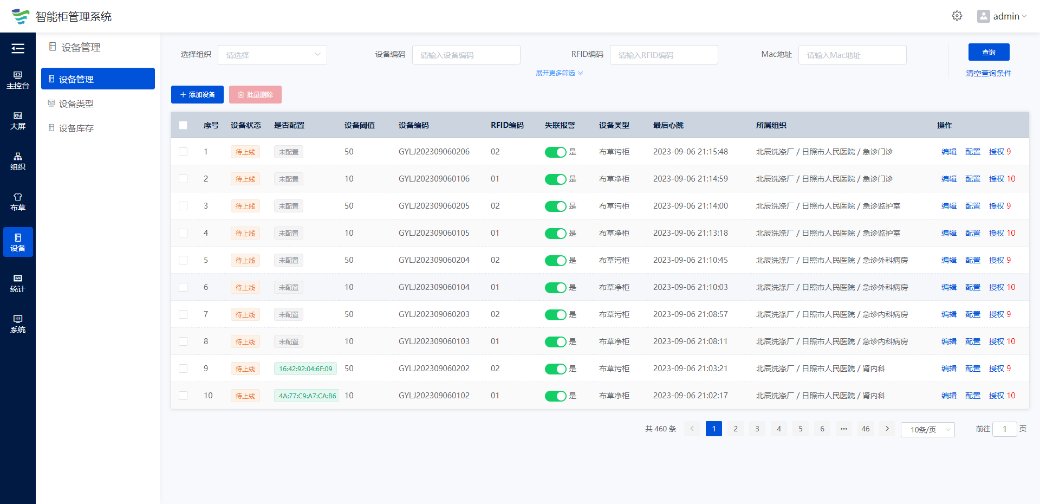Click current page 1 button
1040x504 pixels.
pyautogui.click(x=714, y=429)
